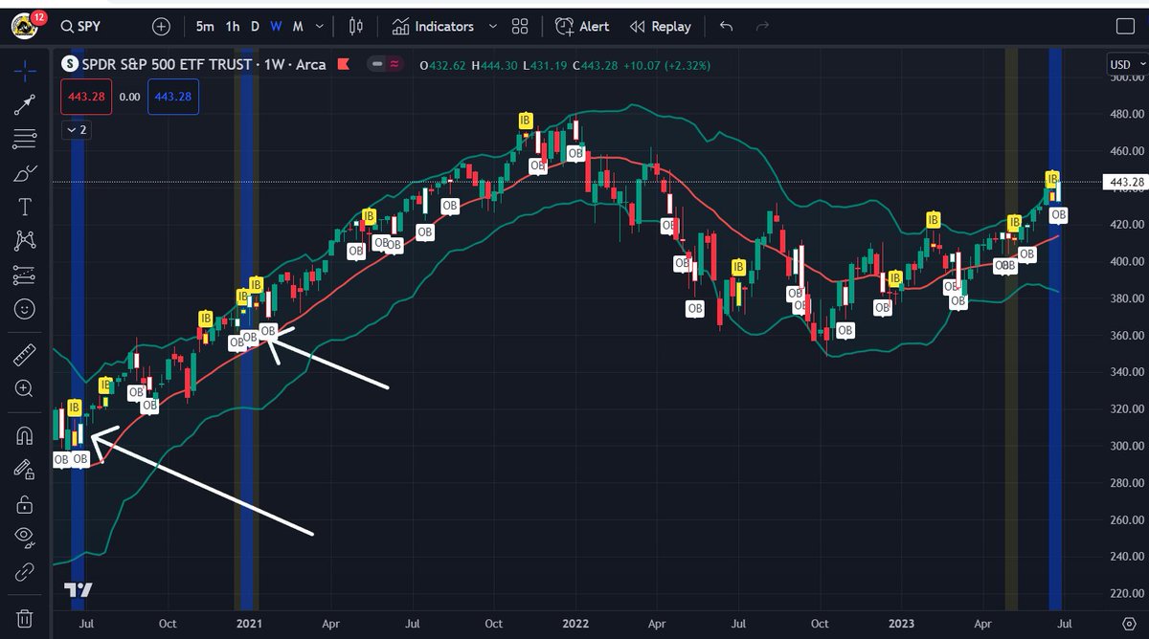Activate the zoom in tool

click(x=25, y=388)
